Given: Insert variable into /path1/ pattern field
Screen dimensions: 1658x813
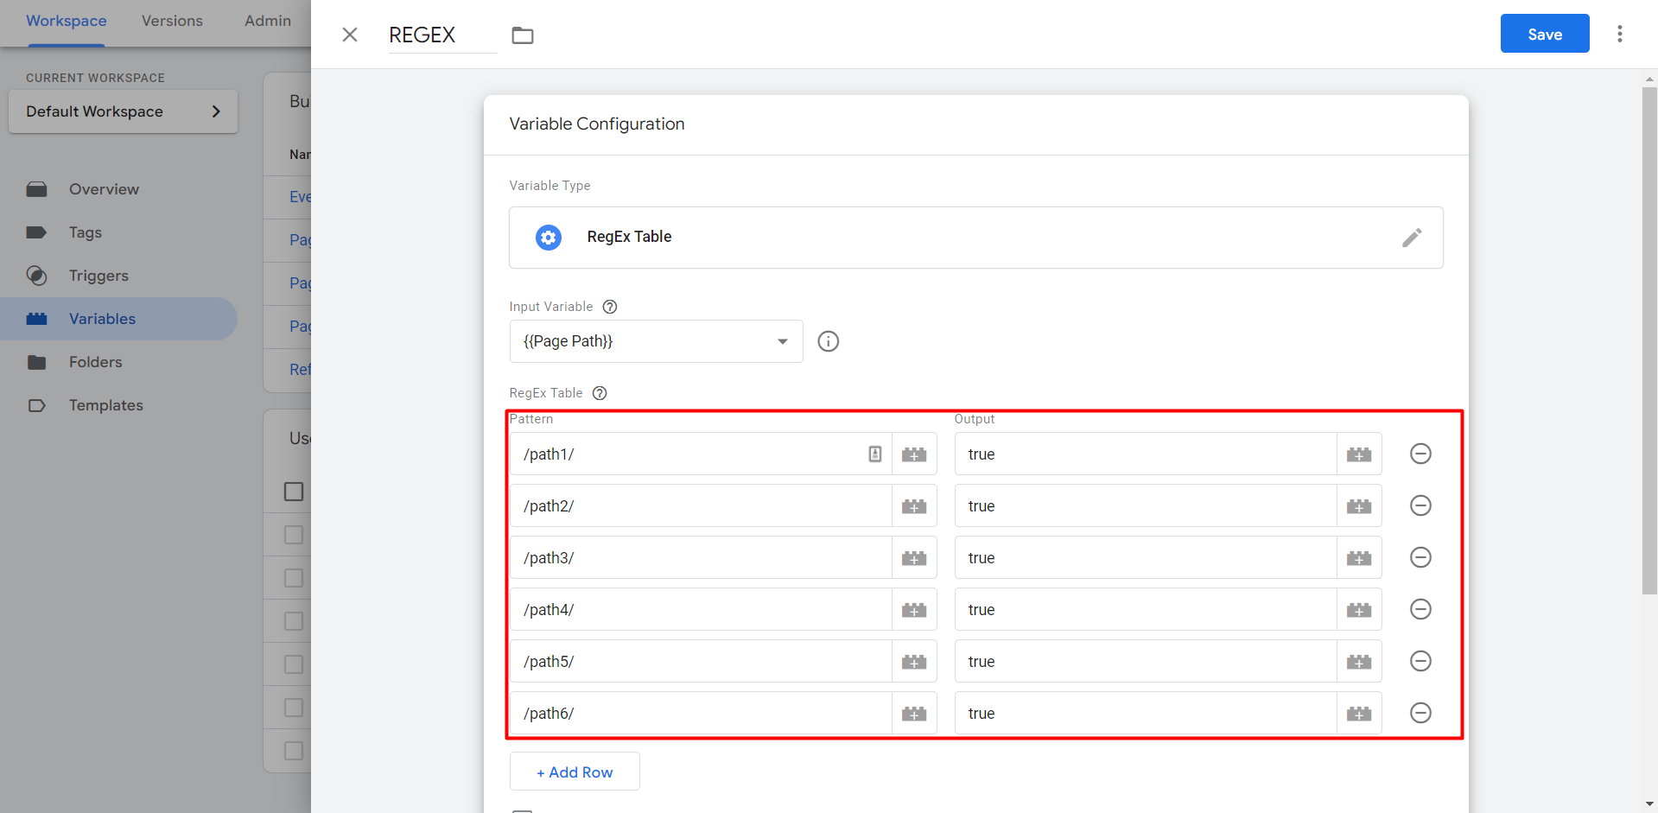Looking at the screenshot, I should 914,454.
